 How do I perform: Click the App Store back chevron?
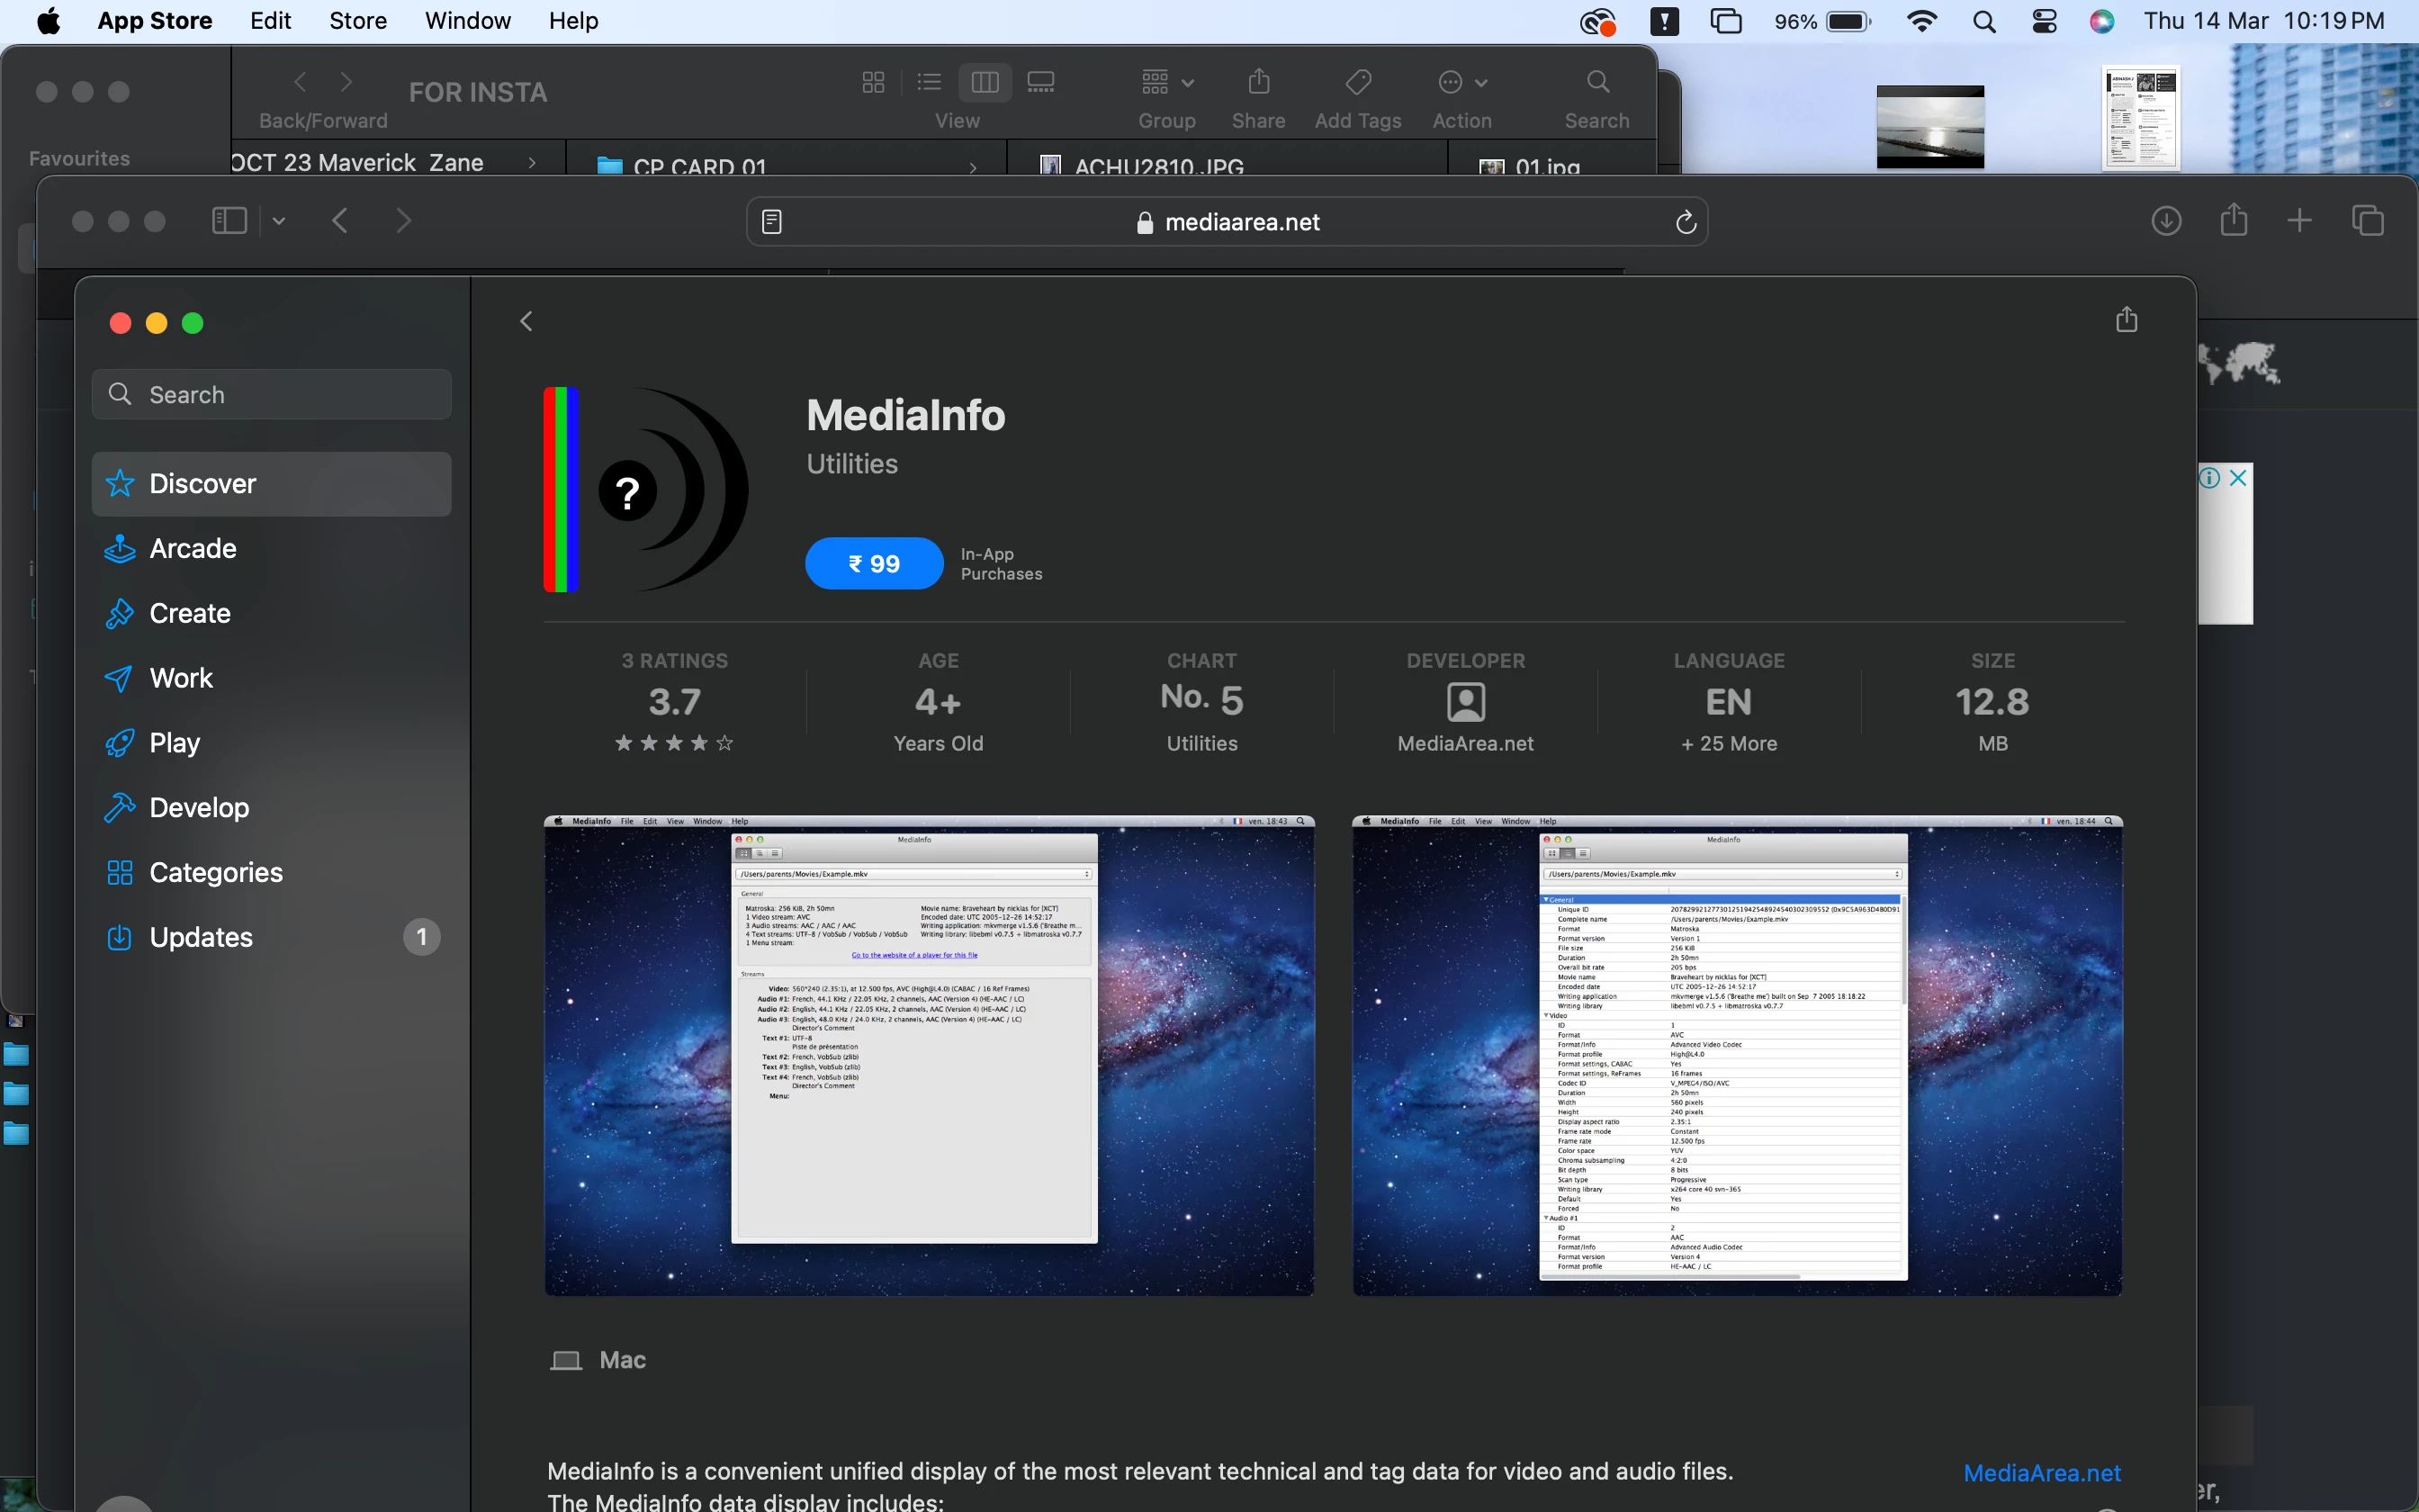[526, 321]
